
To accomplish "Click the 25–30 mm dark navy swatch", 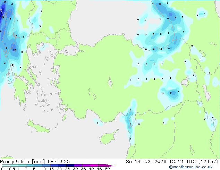I will pyautogui.click(x=70, y=165).
